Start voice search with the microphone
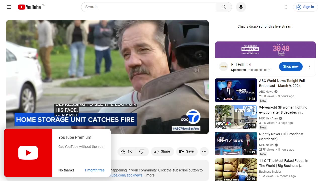322x181 pixels. (241, 7)
